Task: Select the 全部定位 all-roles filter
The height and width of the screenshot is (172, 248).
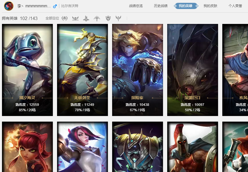Action: click(52, 19)
